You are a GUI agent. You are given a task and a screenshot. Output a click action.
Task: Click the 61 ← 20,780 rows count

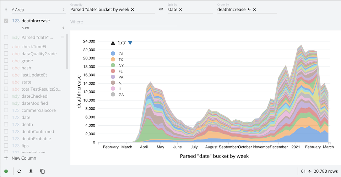coord(319,171)
